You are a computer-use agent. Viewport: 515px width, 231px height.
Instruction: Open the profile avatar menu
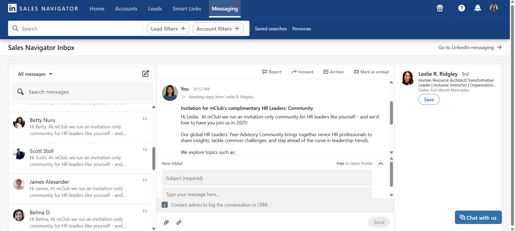494,8
